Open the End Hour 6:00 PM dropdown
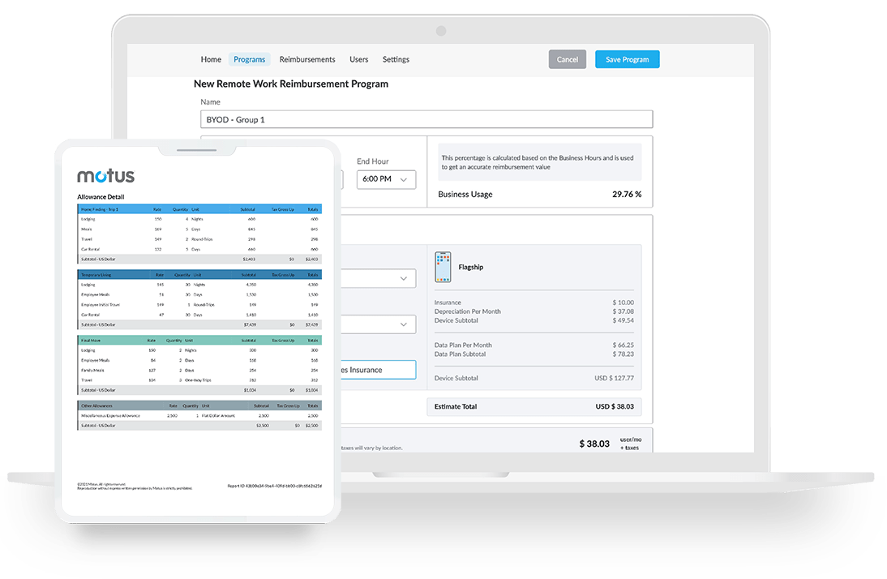This screenshot has height=579, width=887. 386,179
